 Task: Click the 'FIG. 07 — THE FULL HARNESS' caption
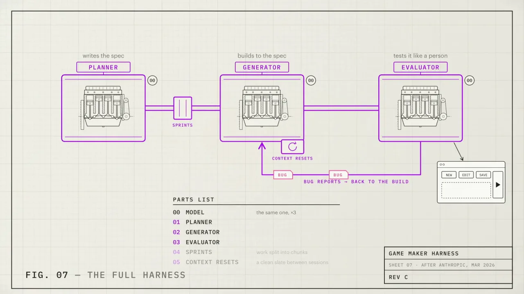(106, 275)
